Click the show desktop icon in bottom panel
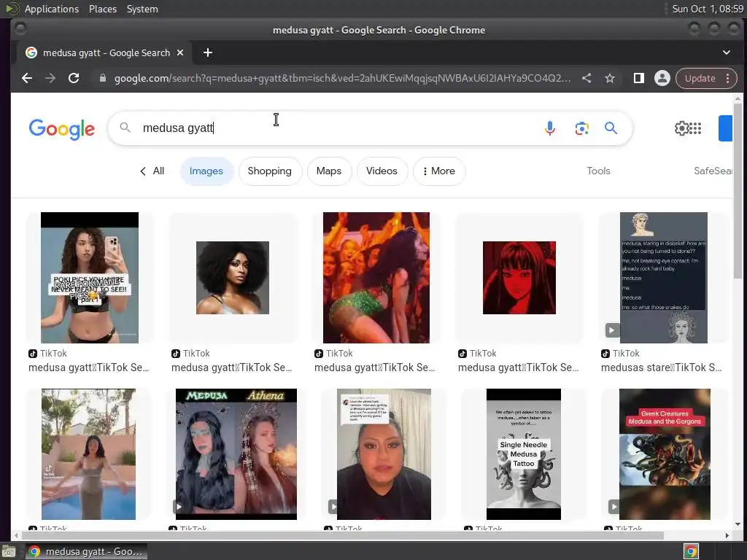 point(9,551)
